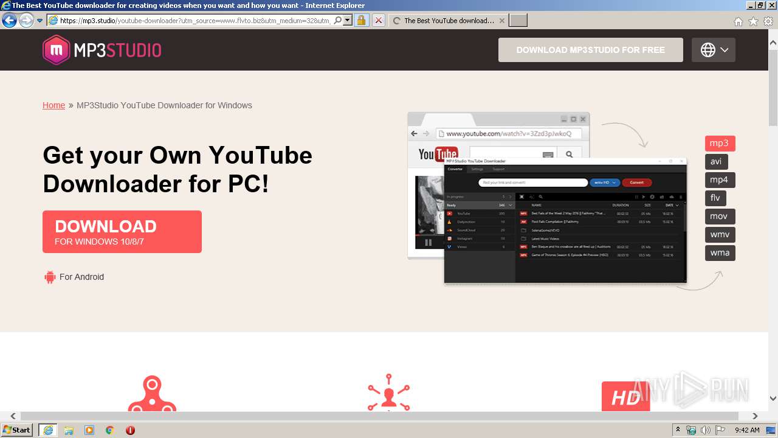Select the flv format tag
Viewport: 778px width, 438px height.
pos(716,198)
